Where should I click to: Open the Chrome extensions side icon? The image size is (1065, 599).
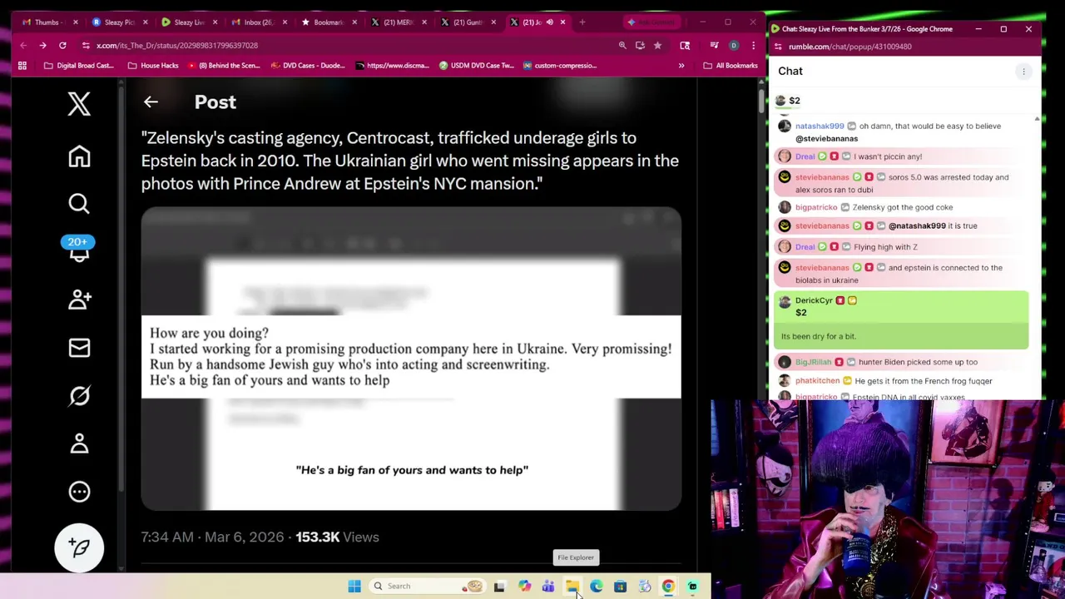tap(685, 46)
